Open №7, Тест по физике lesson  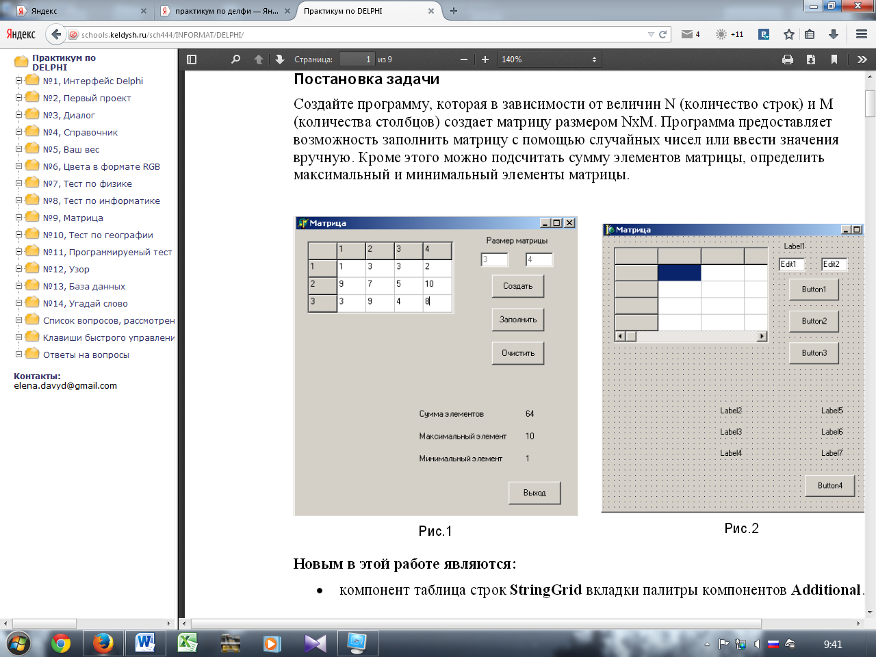[x=88, y=183]
